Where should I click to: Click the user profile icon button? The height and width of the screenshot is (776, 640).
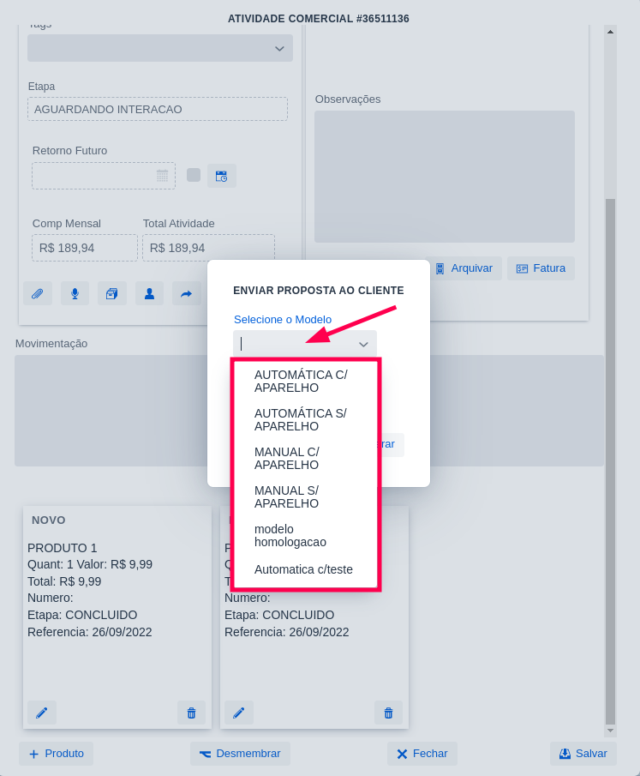149,293
